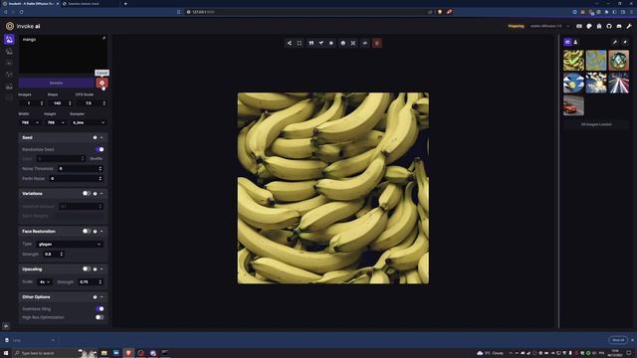Open the Image to Image tab icon

(x=9, y=51)
